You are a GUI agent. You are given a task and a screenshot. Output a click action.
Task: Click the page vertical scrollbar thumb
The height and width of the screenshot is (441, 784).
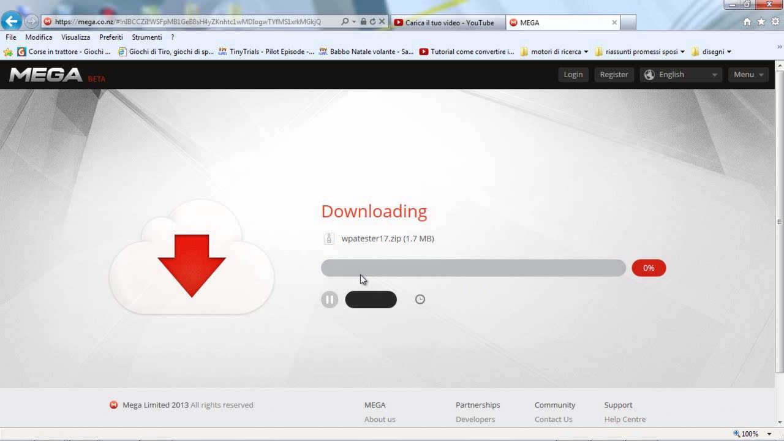pos(779,222)
